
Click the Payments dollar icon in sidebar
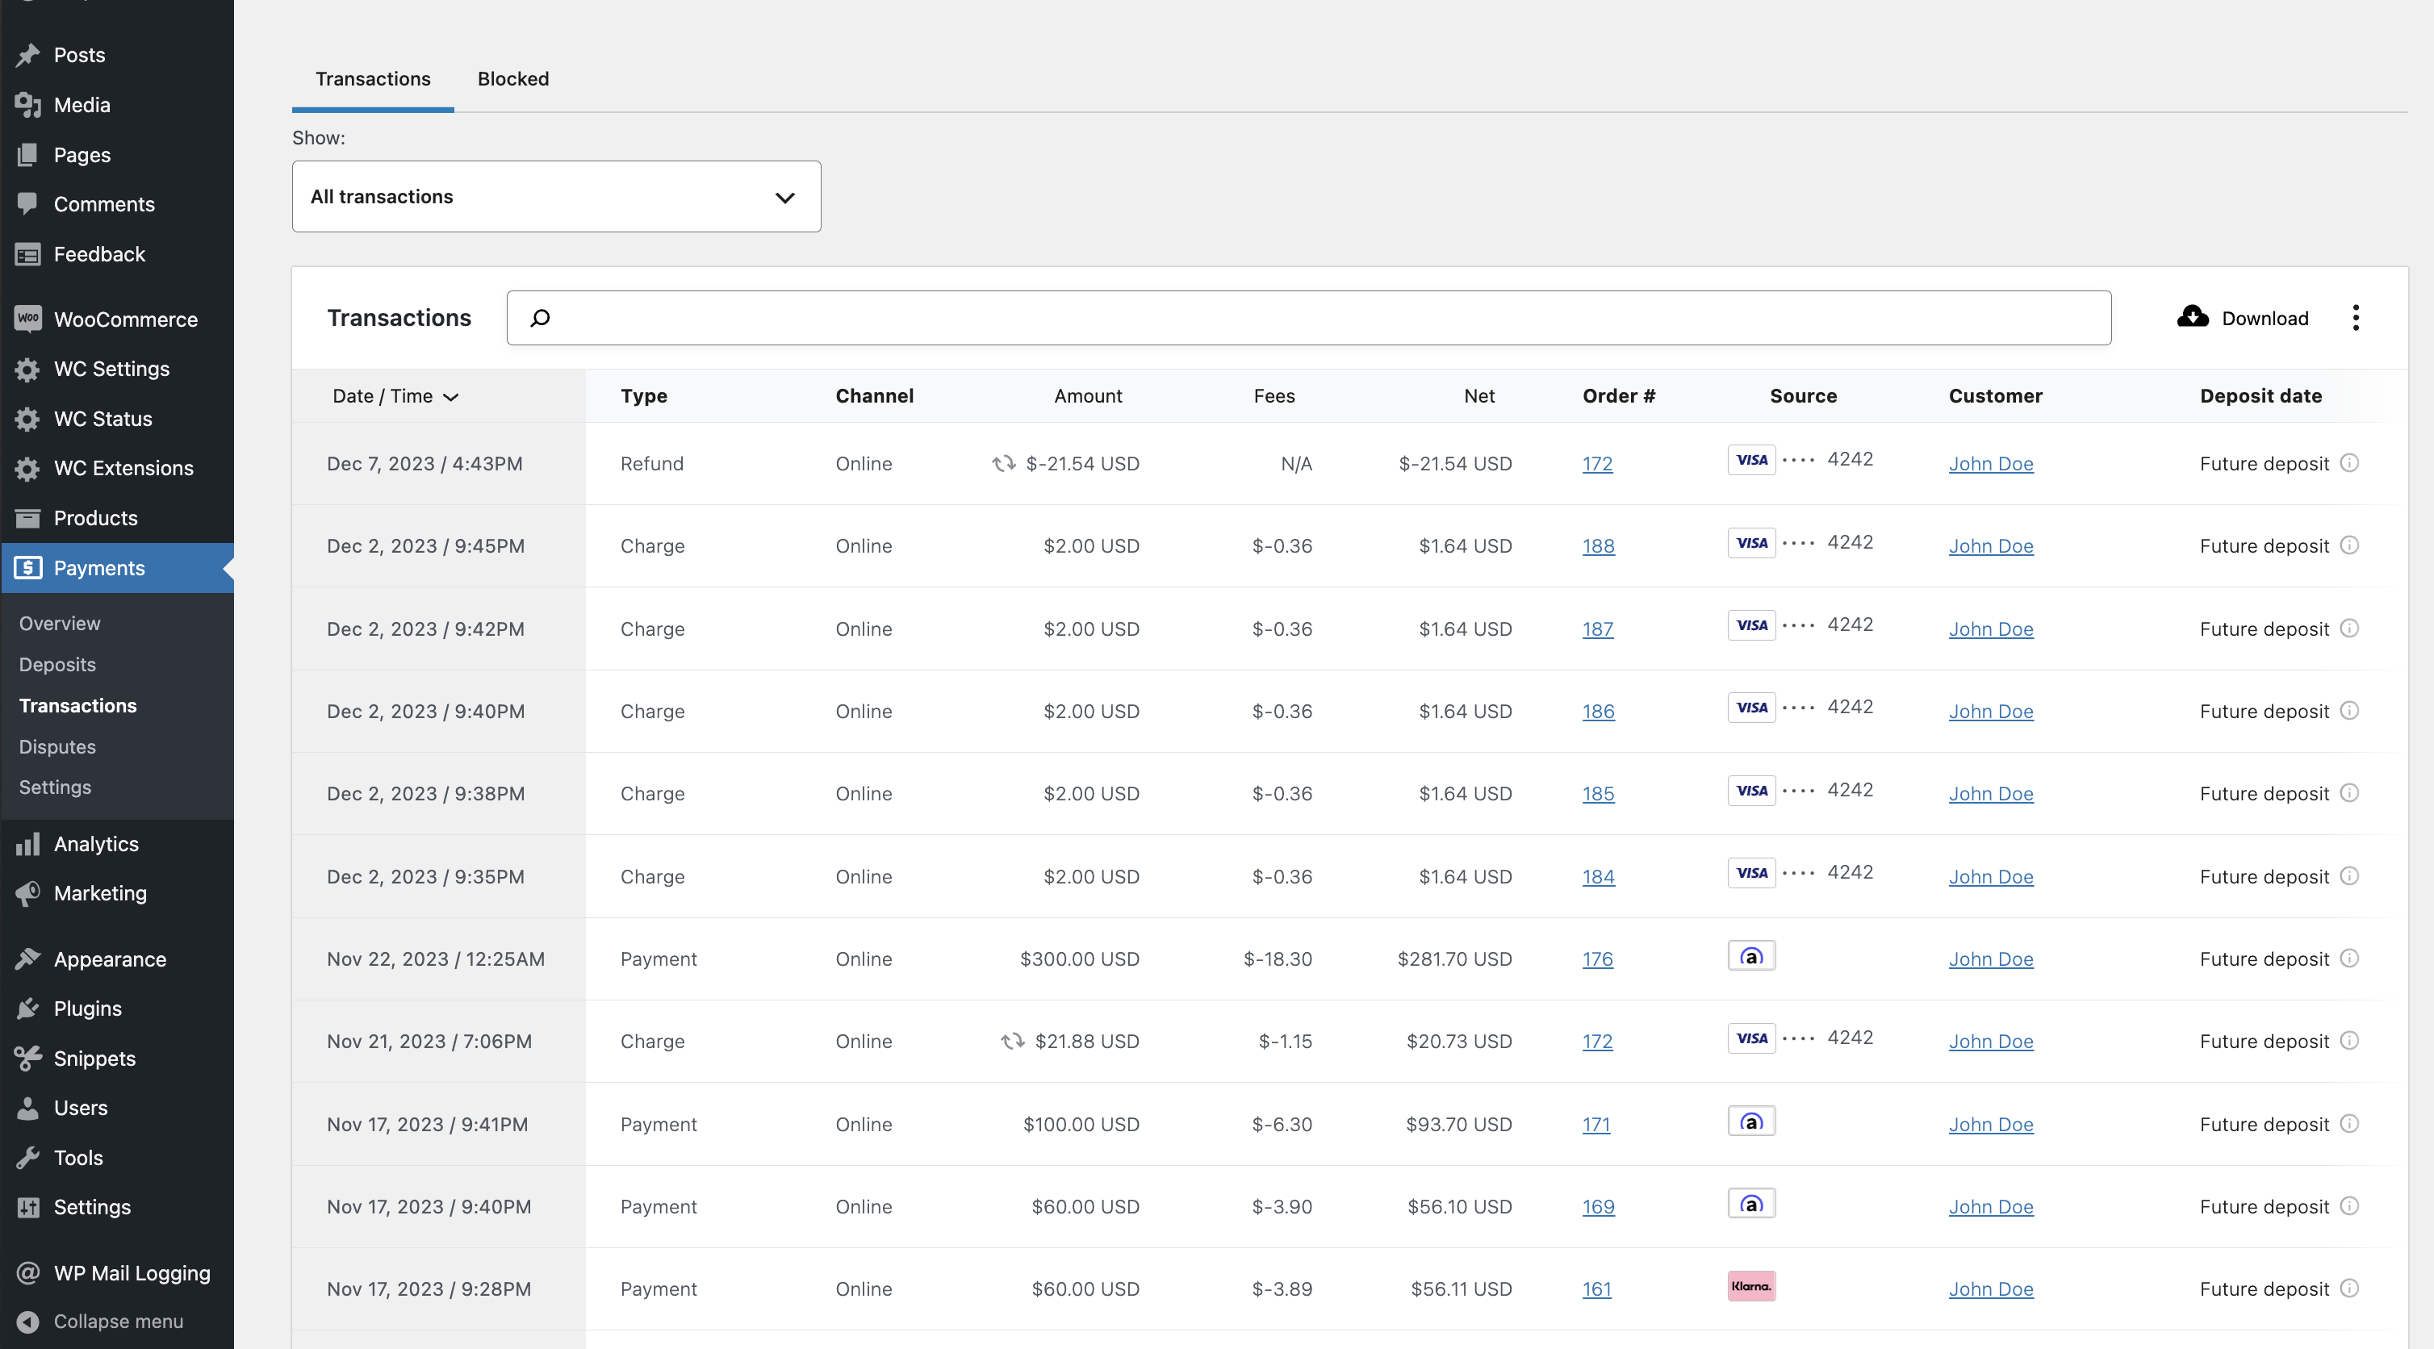pyautogui.click(x=27, y=568)
